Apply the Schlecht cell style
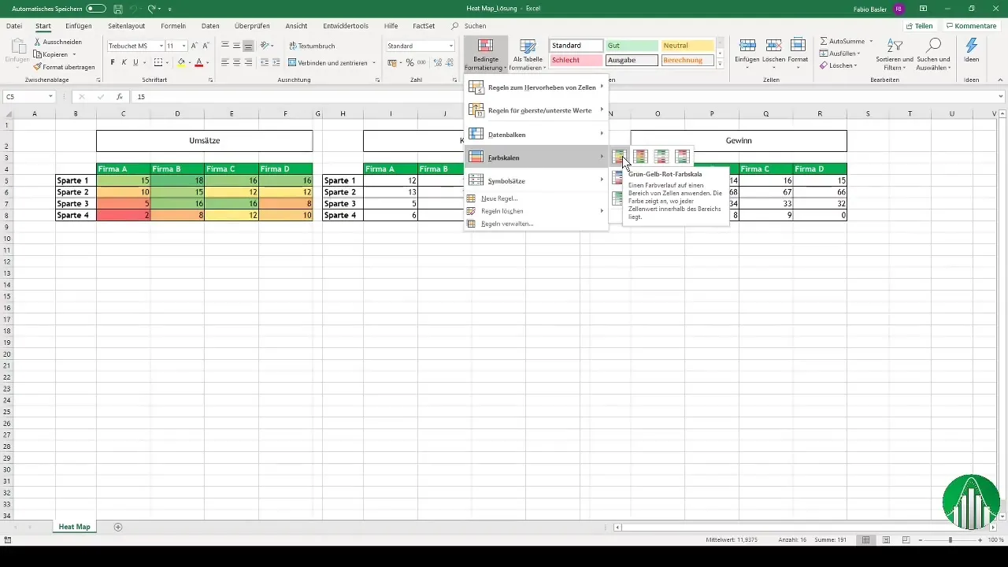 pos(576,60)
